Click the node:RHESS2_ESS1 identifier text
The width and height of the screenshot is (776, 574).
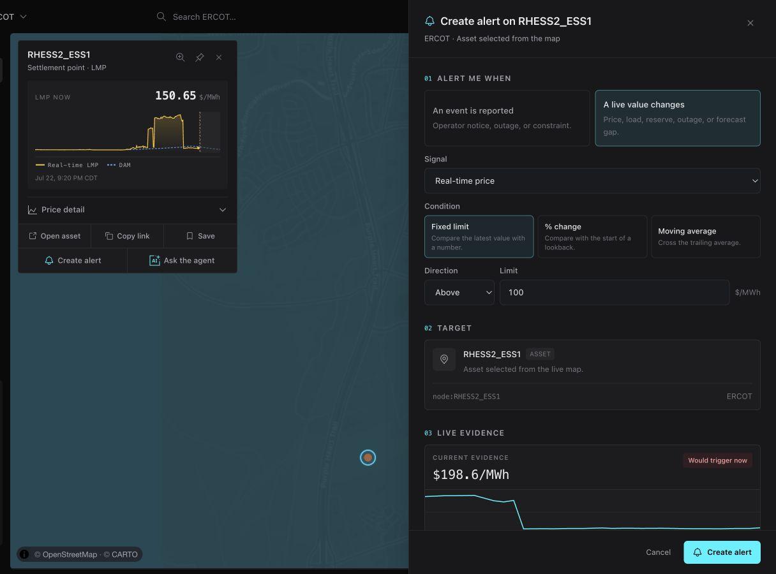(x=466, y=396)
